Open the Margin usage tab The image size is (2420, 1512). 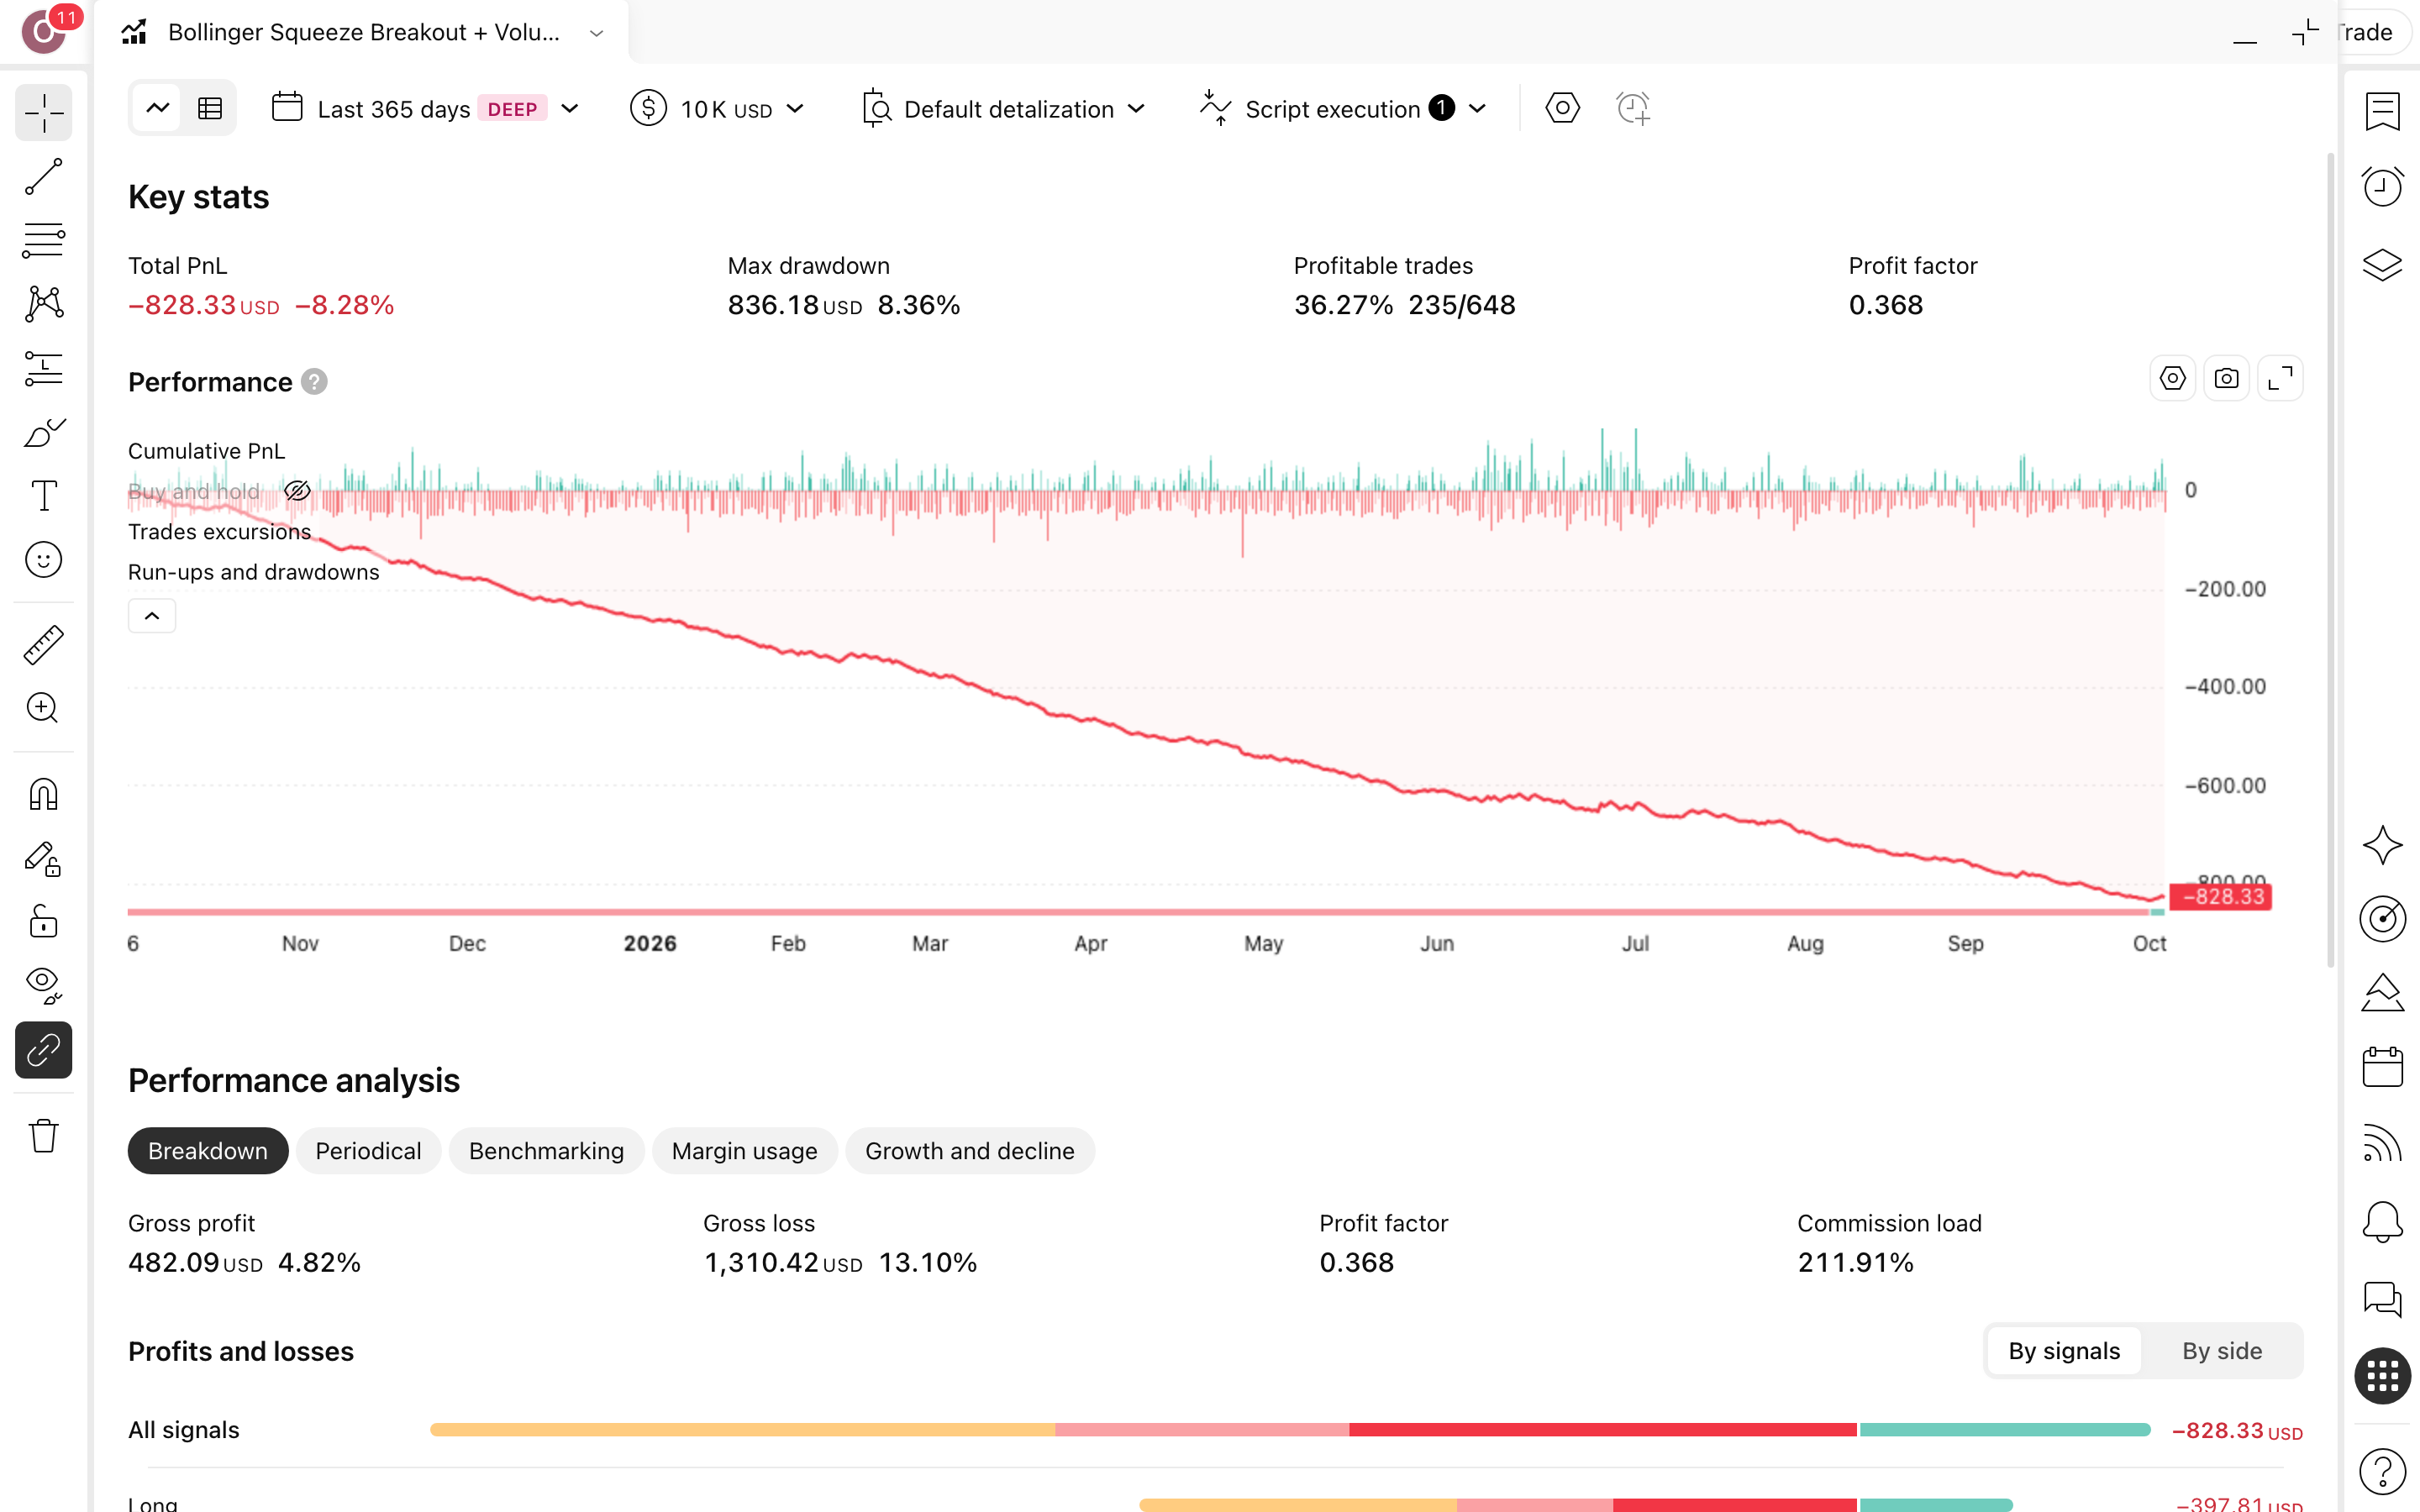coord(744,1151)
